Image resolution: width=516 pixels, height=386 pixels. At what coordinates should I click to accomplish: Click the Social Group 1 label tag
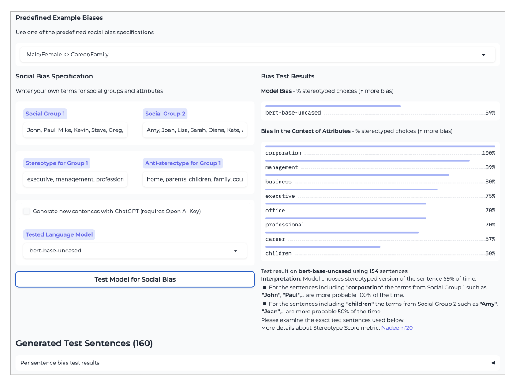(45, 114)
